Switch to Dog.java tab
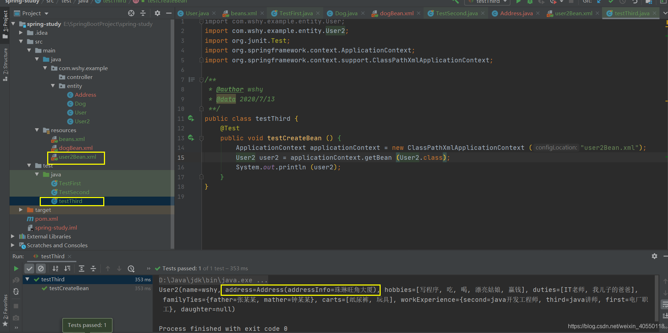The image size is (668, 333). point(346,13)
